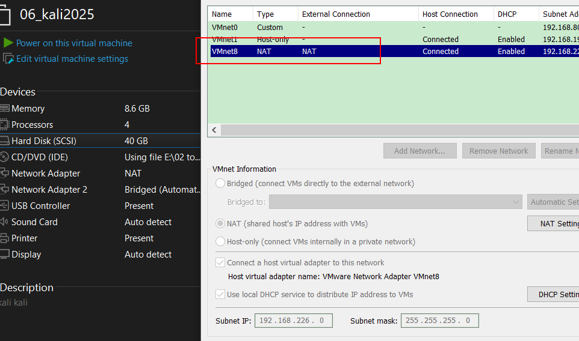
Task: Open DHCP Settings button
Action: click(553, 294)
